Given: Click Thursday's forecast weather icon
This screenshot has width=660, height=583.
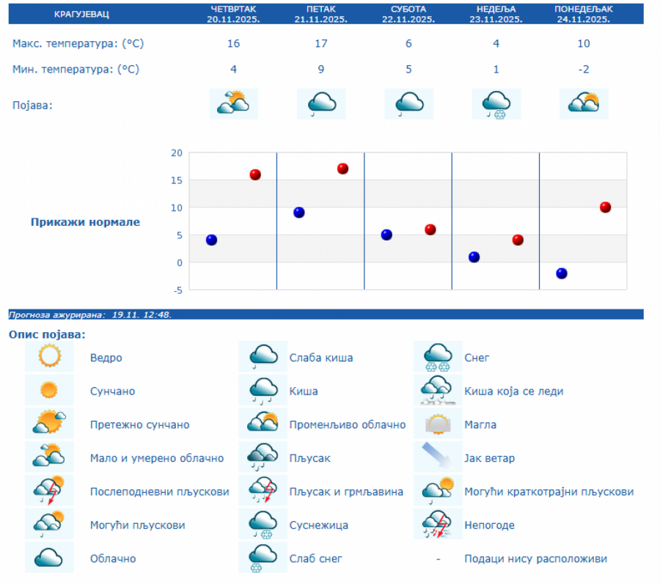Looking at the screenshot, I should (233, 103).
